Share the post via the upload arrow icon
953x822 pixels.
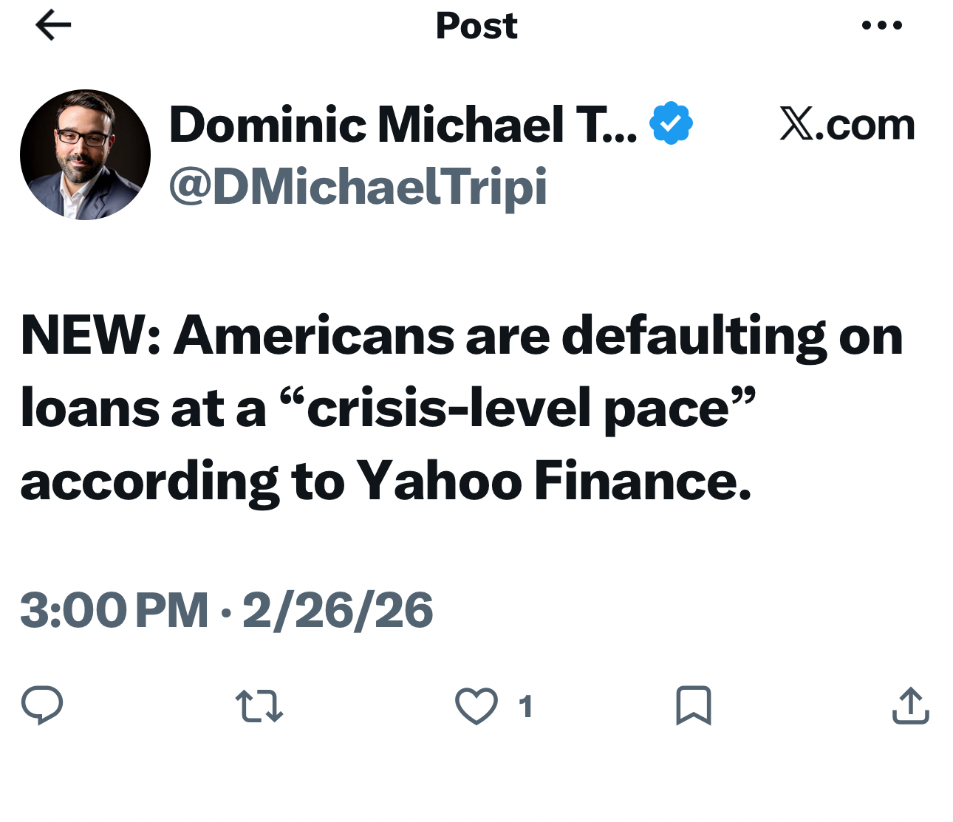click(910, 705)
